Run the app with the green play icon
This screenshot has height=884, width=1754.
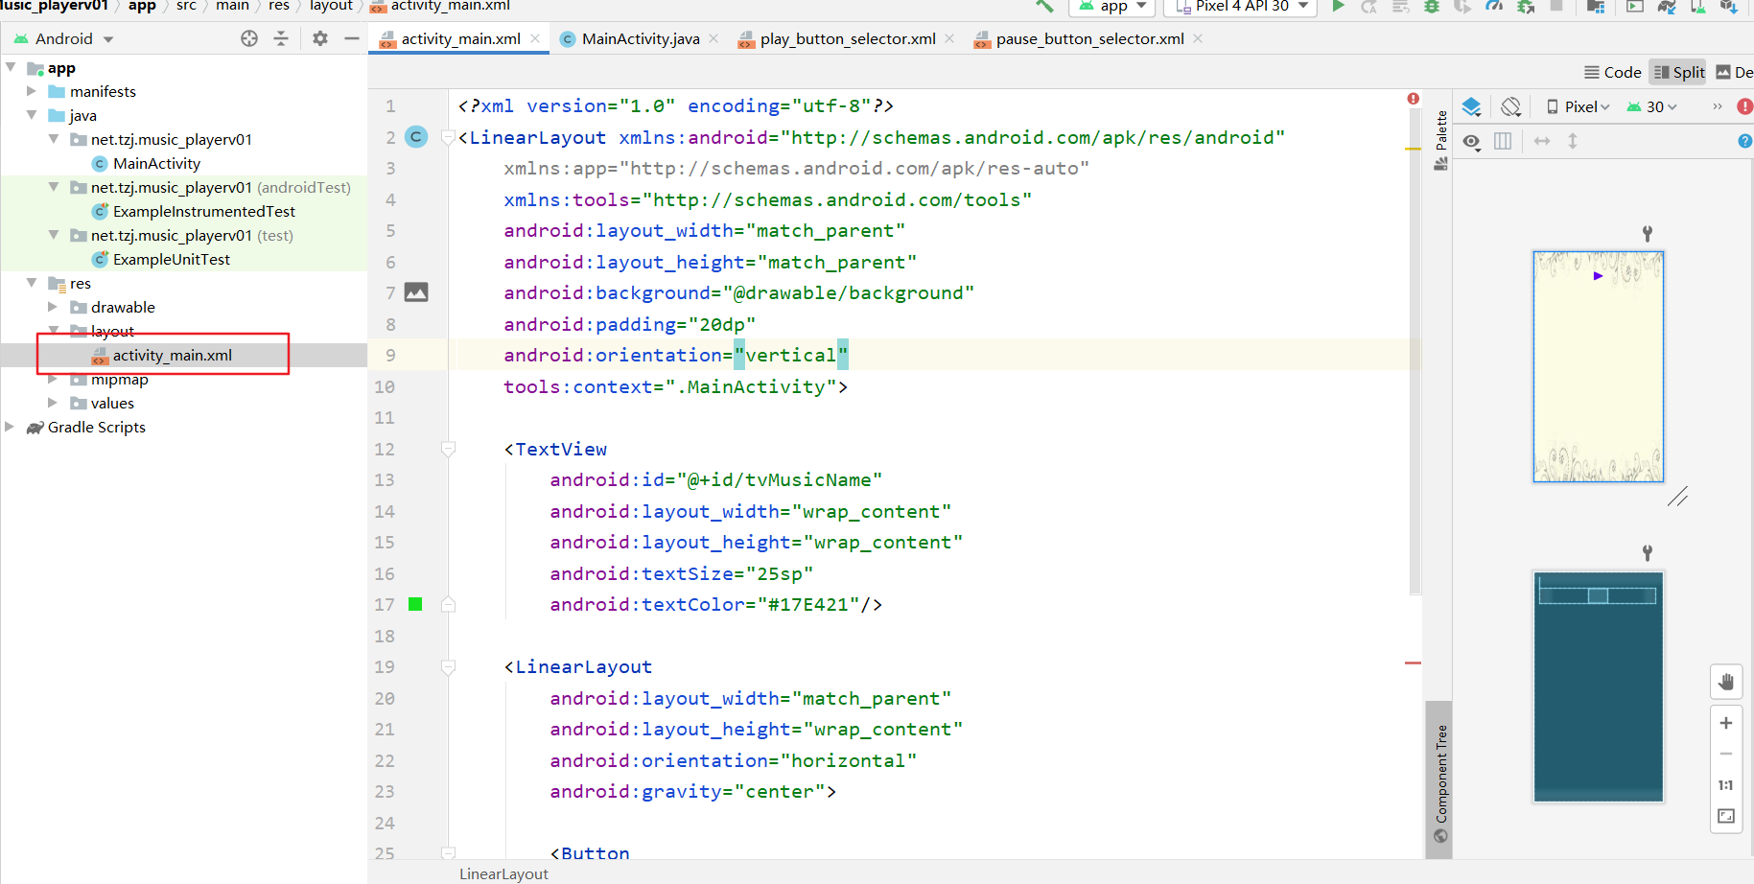(x=1338, y=6)
